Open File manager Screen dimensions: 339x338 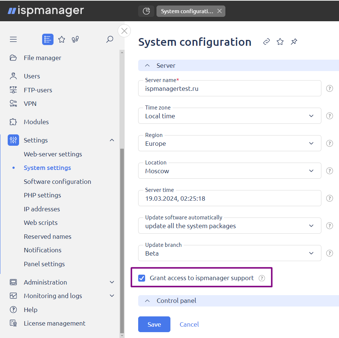point(43,58)
